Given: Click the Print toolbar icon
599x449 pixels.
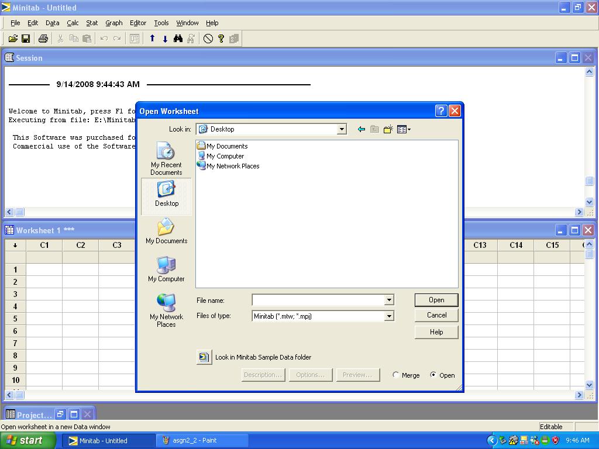Looking at the screenshot, I should tap(43, 39).
